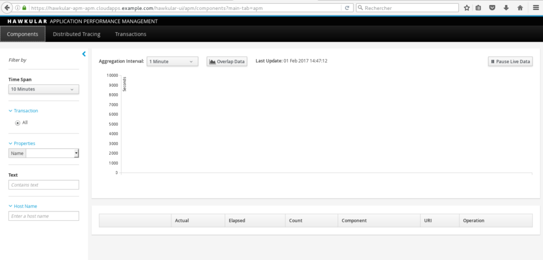
Task: Sort by the Operation column header
Action: coord(496,221)
